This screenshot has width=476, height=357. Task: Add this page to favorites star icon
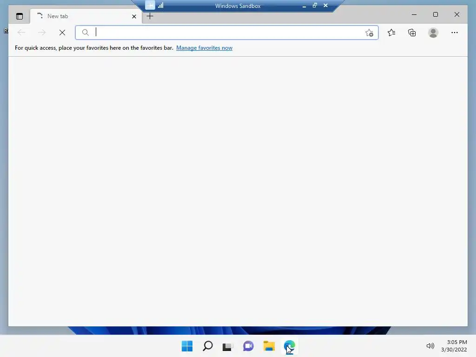pos(369,33)
